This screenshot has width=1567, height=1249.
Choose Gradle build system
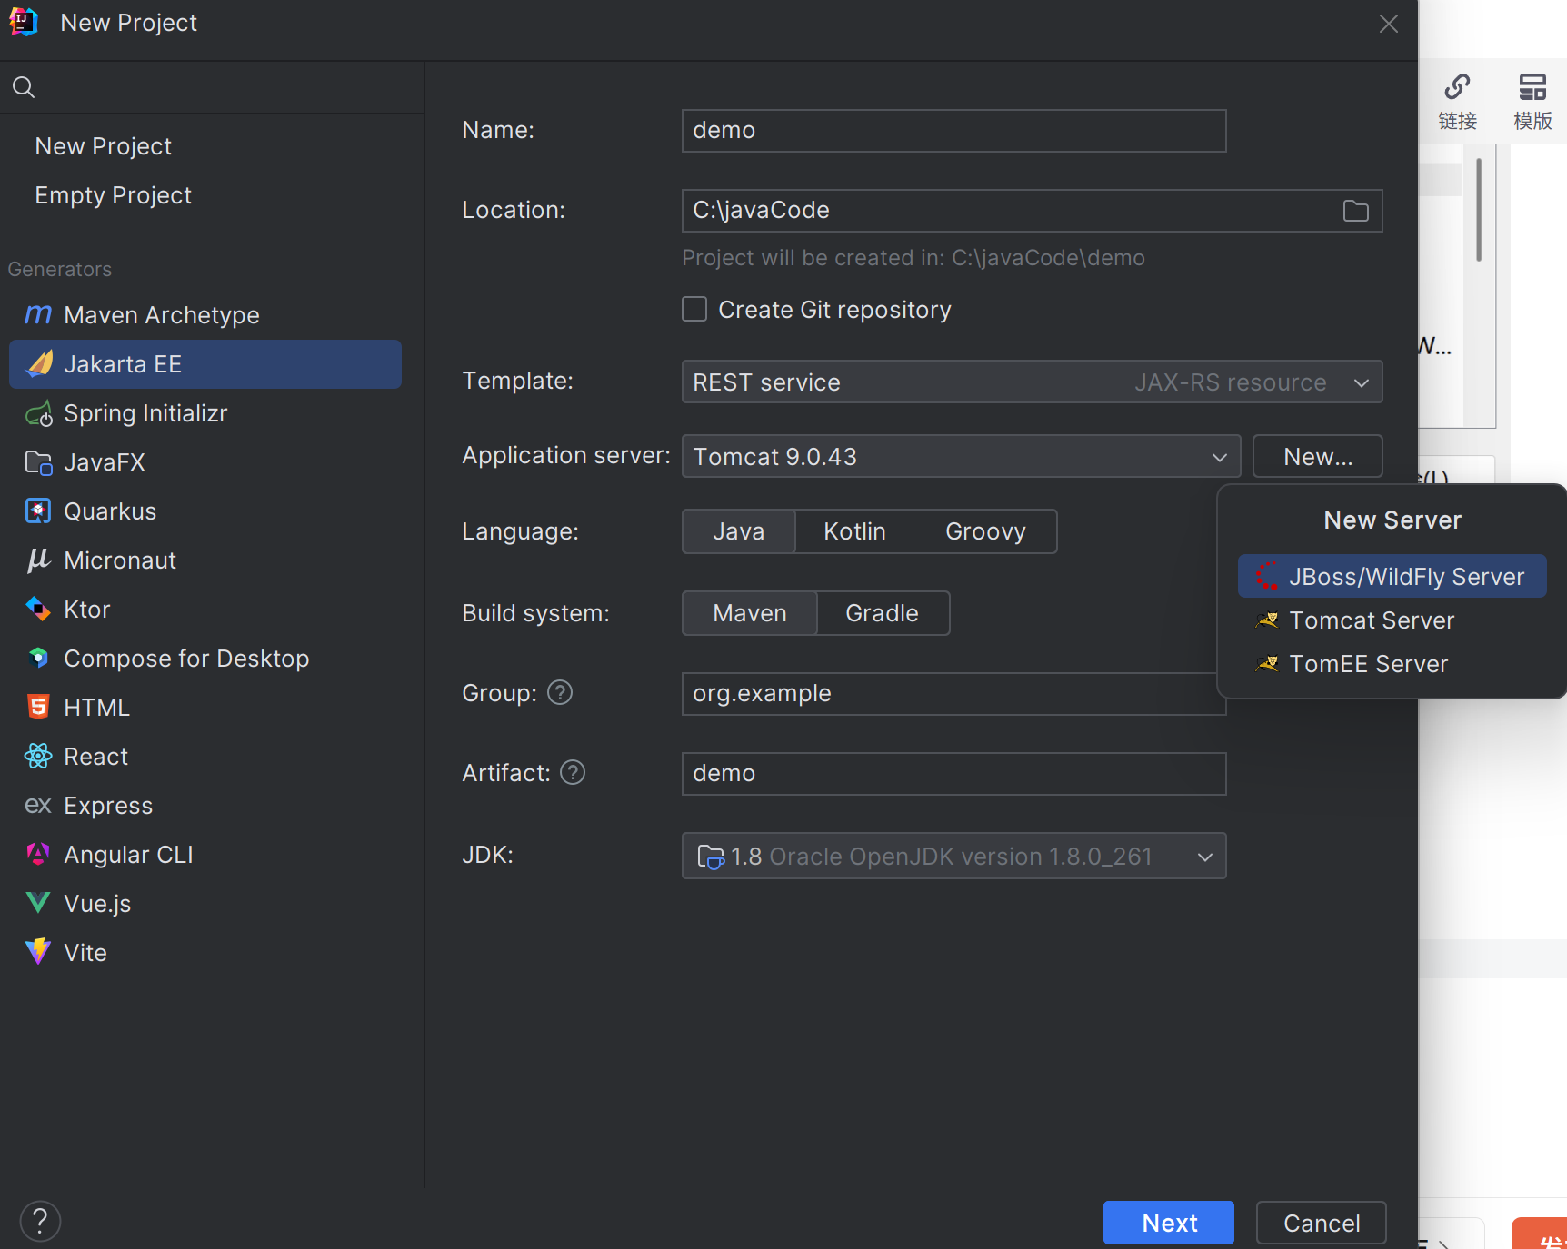[x=883, y=613]
